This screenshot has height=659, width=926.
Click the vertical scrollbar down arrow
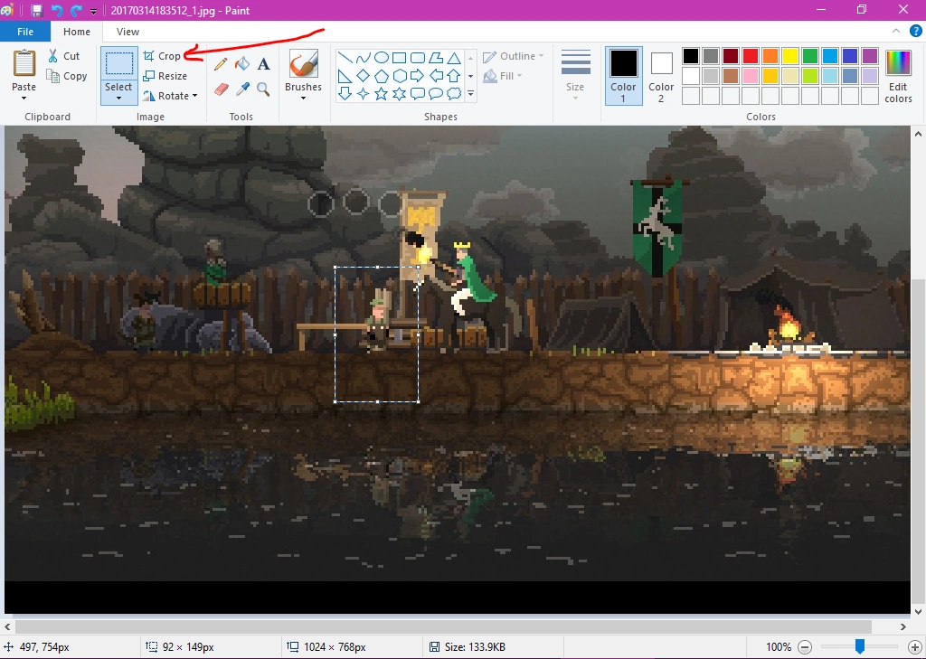(918, 612)
